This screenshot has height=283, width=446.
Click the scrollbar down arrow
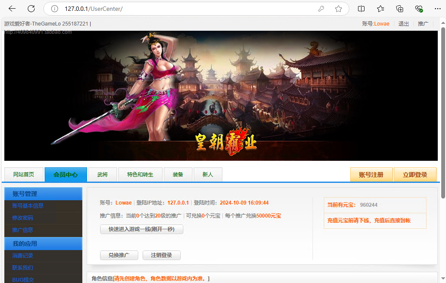click(x=443, y=278)
